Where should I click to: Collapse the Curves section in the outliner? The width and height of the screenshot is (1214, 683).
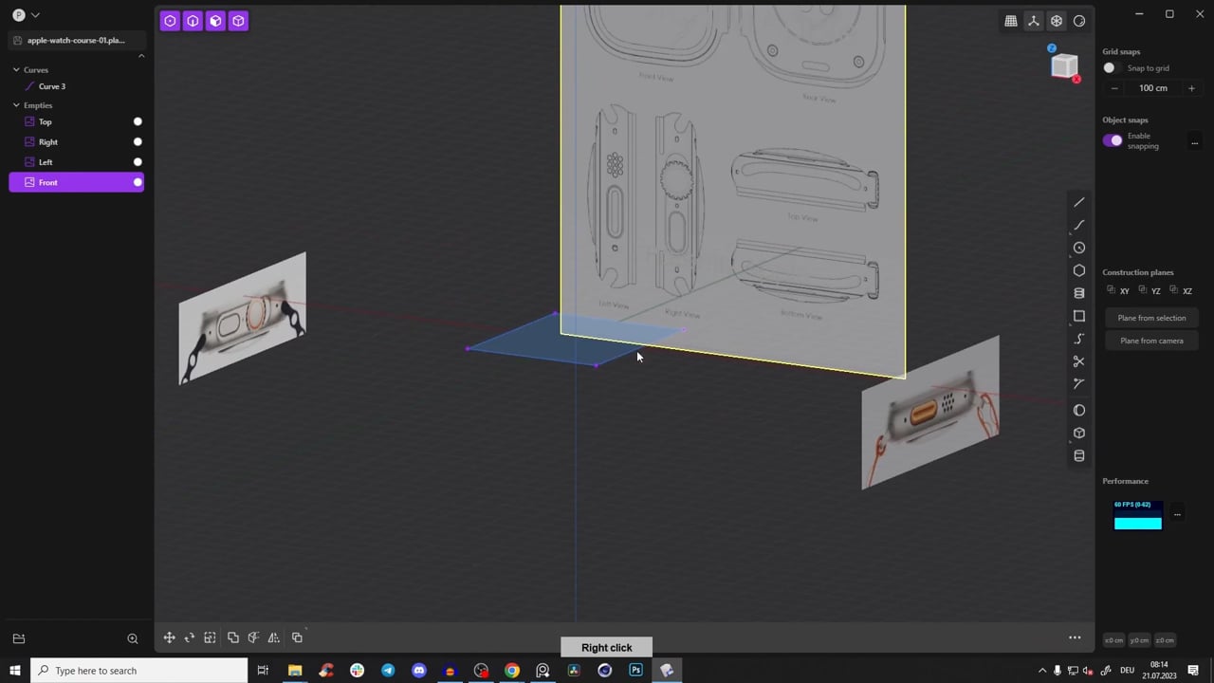click(16, 69)
